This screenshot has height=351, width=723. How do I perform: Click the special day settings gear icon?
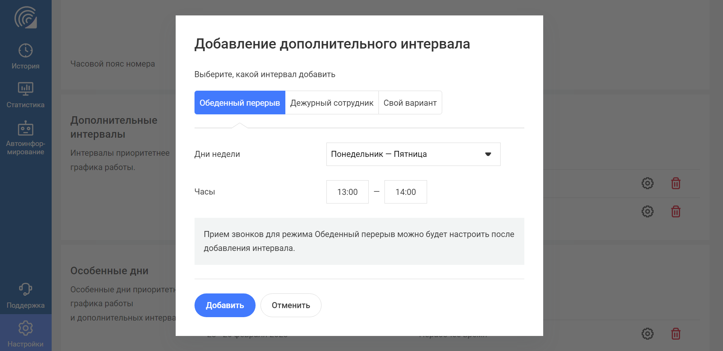pyautogui.click(x=648, y=334)
